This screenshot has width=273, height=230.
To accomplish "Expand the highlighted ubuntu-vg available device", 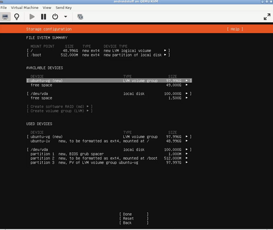I will point(109,80).
